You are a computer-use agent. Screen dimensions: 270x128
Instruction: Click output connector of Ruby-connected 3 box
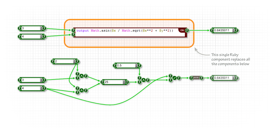[44, 28]
